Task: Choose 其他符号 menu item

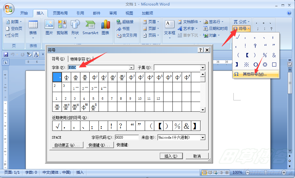Action: (x=256, y=74)
